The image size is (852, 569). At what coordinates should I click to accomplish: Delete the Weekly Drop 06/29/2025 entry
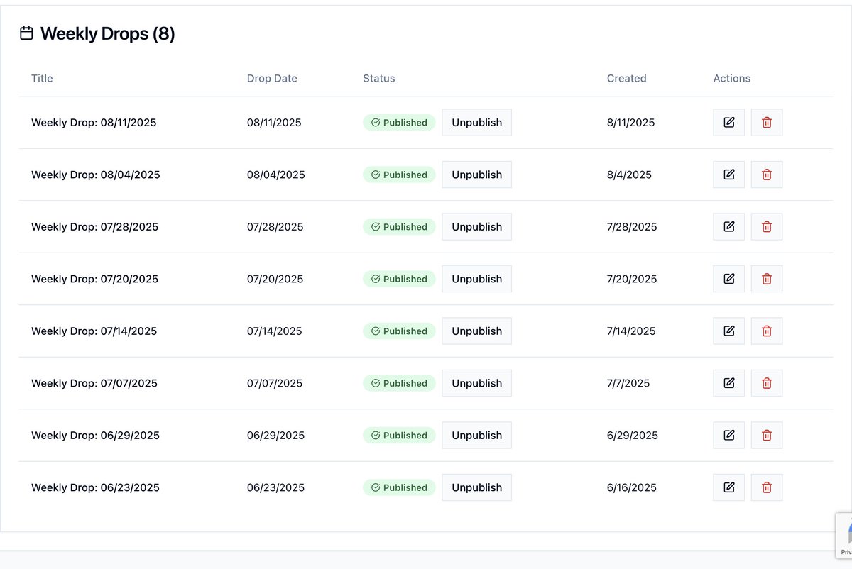click(767, 436)
